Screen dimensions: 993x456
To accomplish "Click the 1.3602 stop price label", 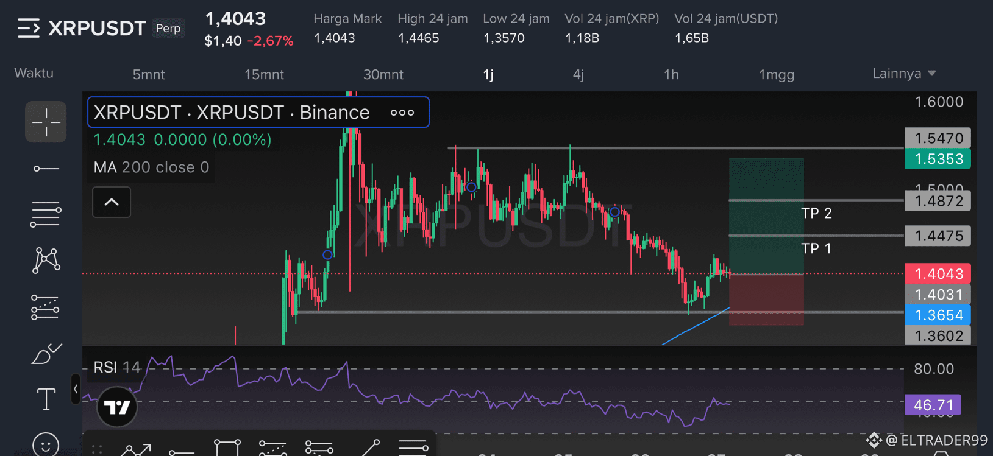I will (938, 335).
